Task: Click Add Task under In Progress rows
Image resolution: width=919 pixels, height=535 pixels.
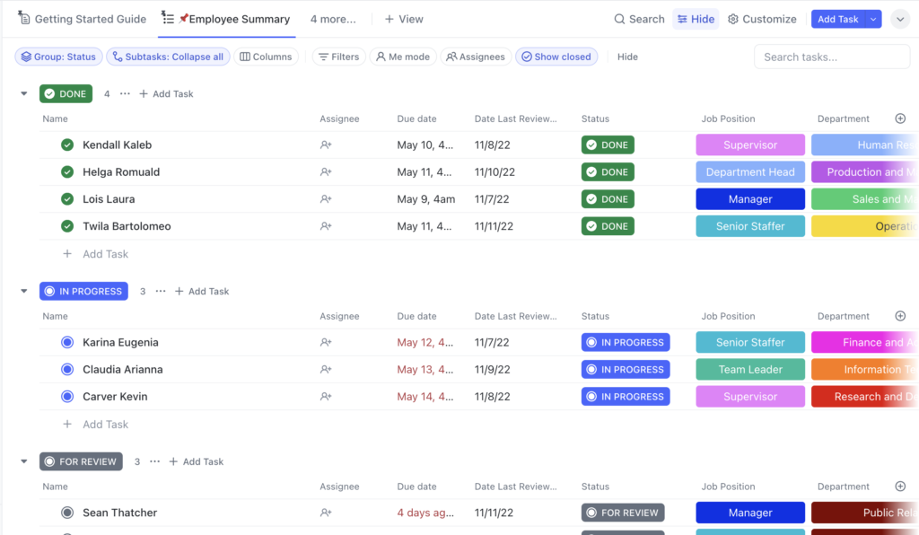Action: [x=105, y=425]
